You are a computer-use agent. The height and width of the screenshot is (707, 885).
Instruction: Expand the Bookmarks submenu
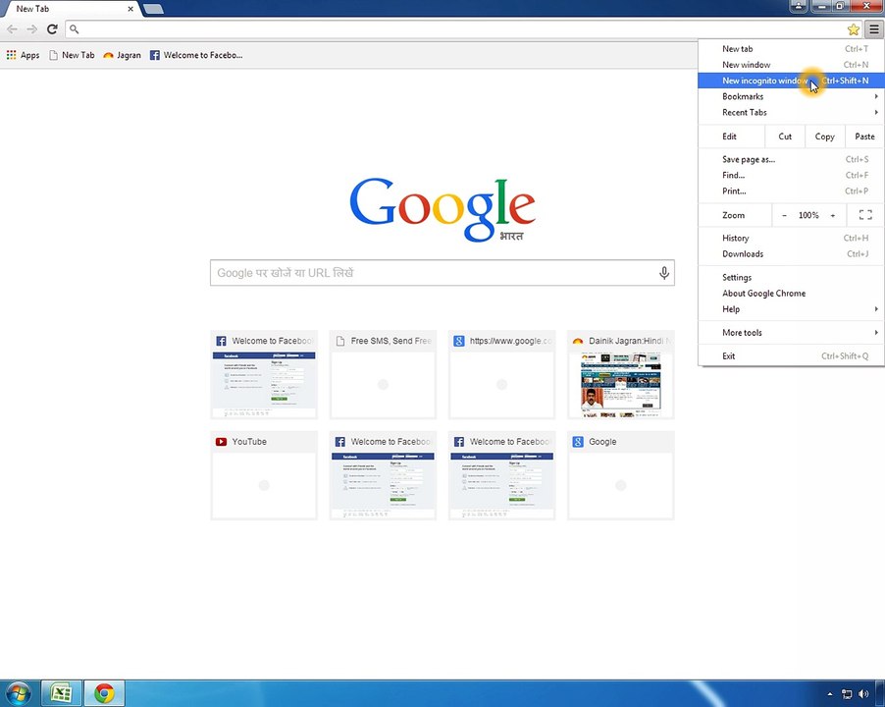pyautogui.click(x=791, y=96)
